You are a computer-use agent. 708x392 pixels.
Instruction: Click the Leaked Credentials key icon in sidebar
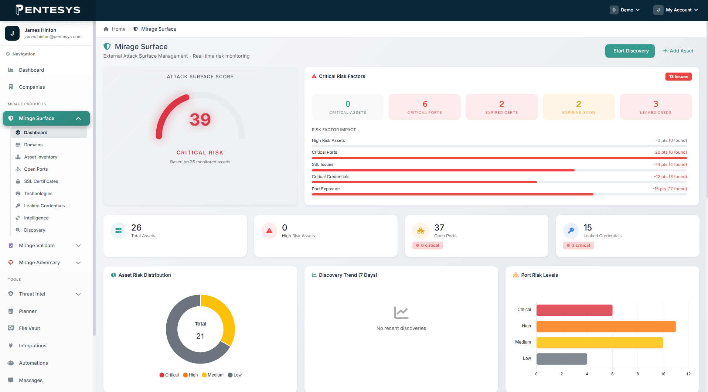(18, 206)
